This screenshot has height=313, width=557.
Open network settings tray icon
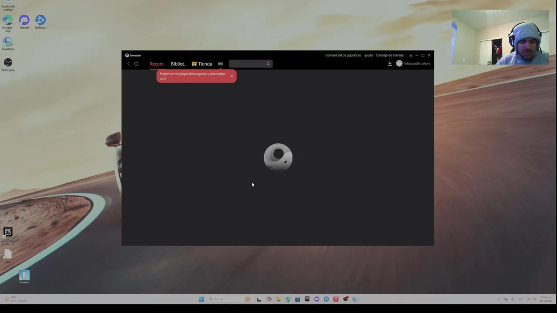pyautogui.click(x=529, y=299)
